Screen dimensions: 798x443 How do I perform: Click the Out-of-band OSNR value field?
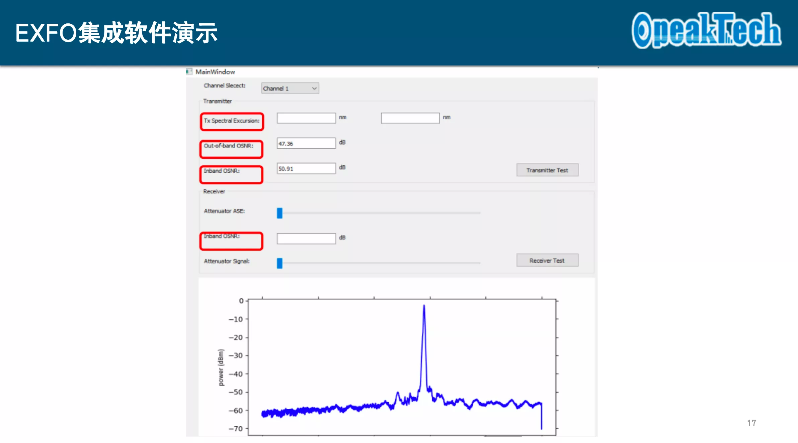point(306,143)
